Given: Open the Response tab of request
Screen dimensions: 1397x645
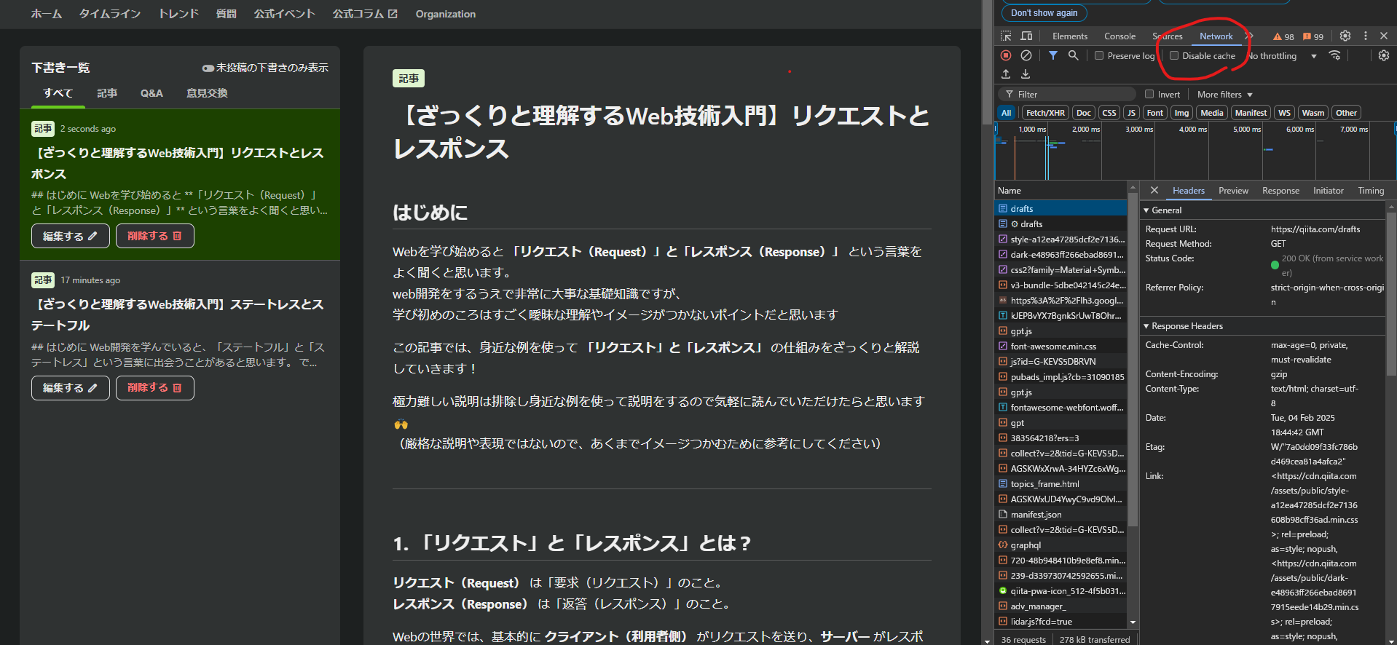Looking at the screenshot, I should [x=1280, y=191].
